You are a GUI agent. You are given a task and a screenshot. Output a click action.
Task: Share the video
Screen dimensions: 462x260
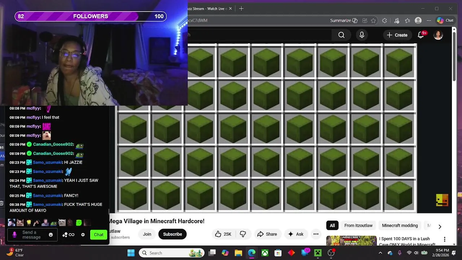click(267, 234)
